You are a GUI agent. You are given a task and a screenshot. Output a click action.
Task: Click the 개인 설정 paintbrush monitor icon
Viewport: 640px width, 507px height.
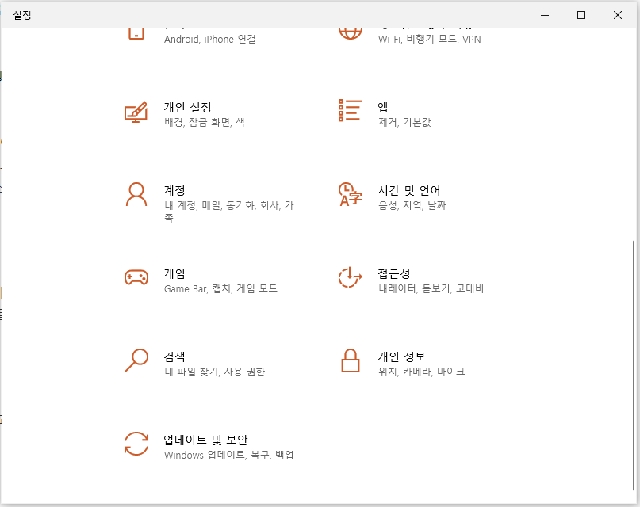(136, 112)
